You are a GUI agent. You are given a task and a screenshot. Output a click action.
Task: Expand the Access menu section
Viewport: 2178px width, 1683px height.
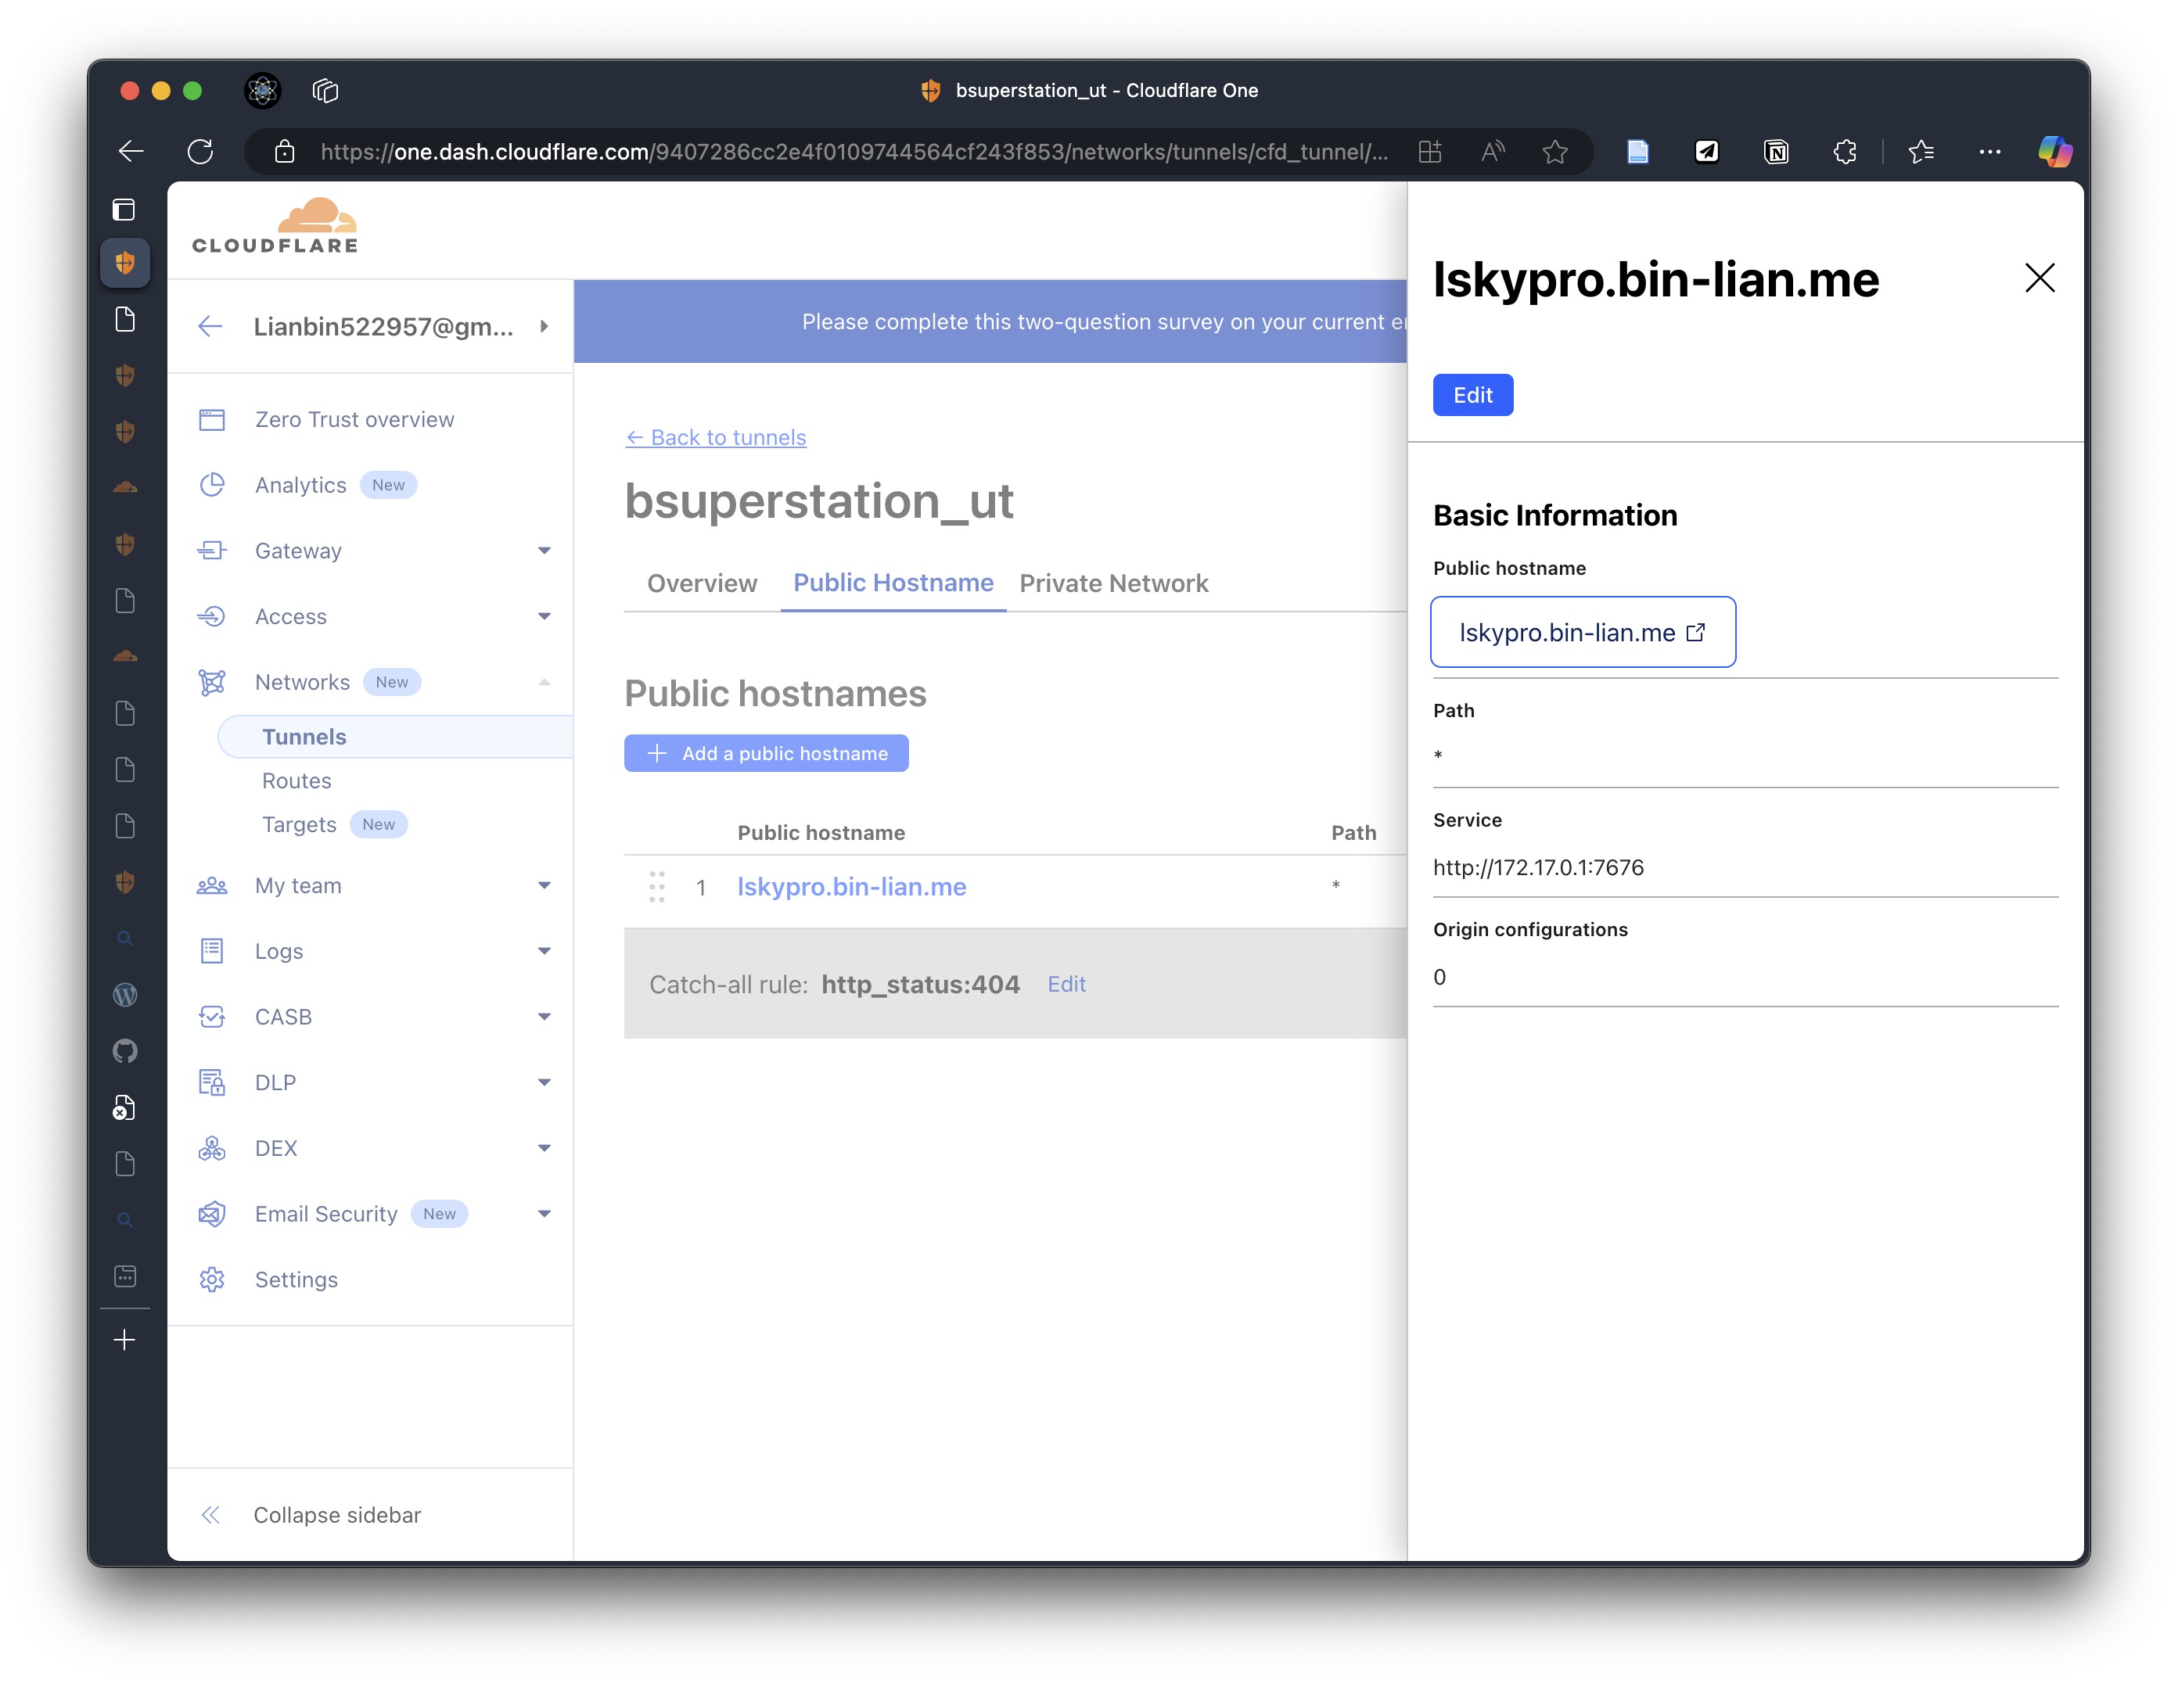[544, 616]
